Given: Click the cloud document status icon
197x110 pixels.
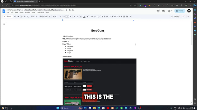Looking at the screenshot, I should (x=73, y=10).
